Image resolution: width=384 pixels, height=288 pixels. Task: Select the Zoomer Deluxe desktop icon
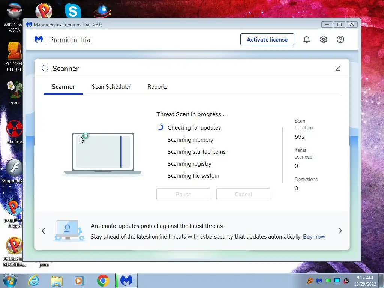[14, 57]
